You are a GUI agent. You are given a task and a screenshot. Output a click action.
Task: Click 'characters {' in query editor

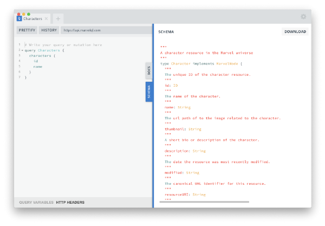[42, 56]
